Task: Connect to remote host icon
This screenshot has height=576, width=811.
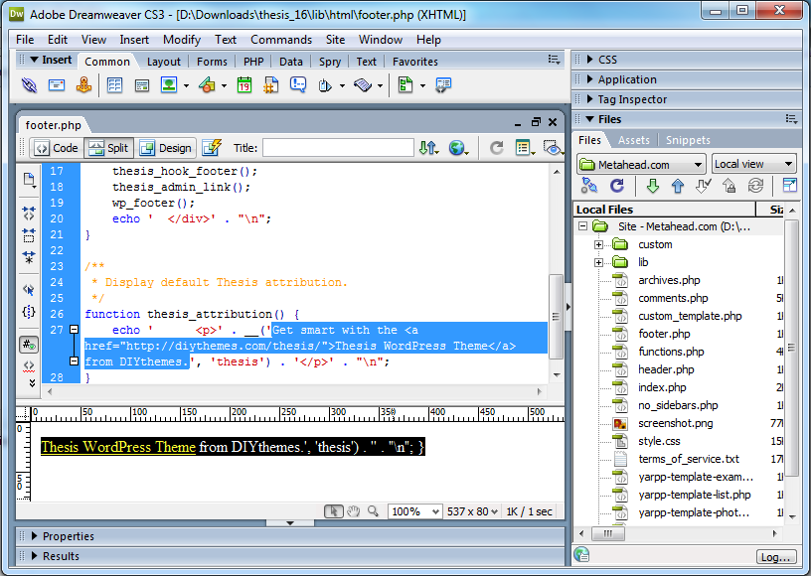Action: [x=589, y=186]
